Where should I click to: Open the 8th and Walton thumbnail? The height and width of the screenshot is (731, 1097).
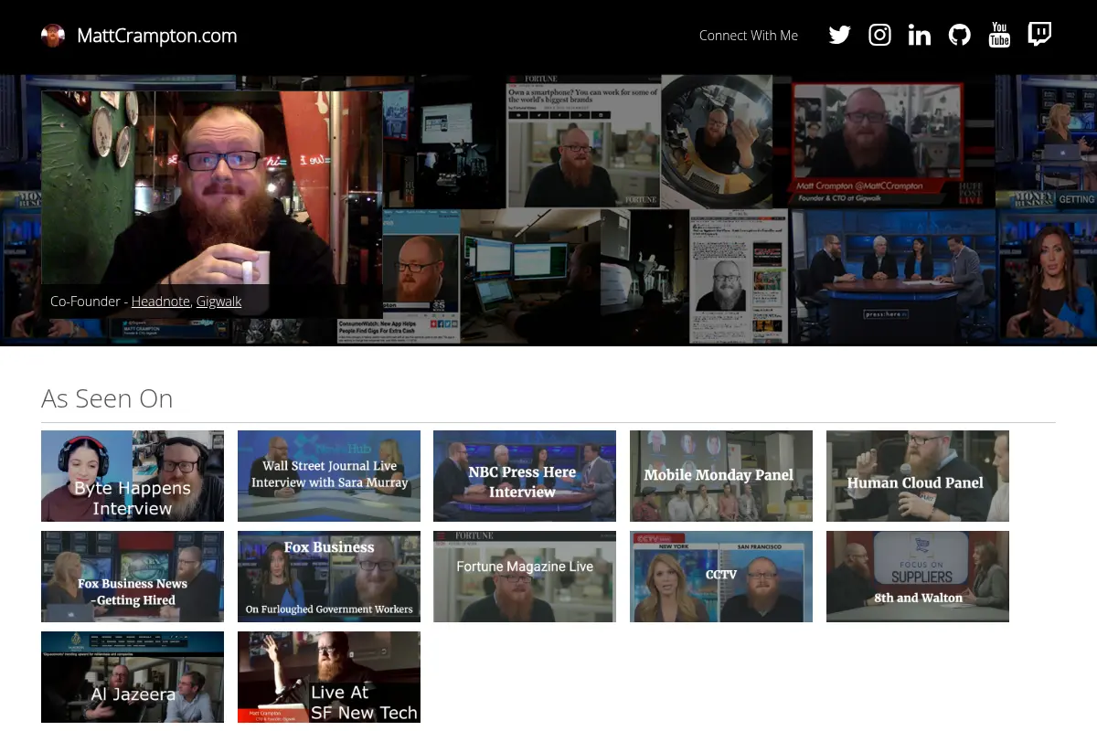pos(918,577)
